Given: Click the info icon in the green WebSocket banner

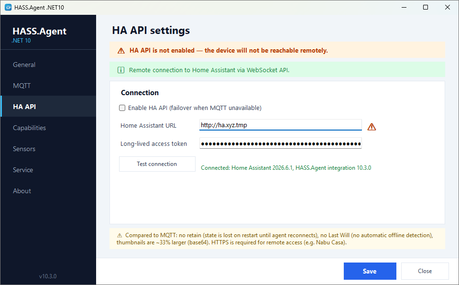Looking at the screenshot, I should click(121, 70).
